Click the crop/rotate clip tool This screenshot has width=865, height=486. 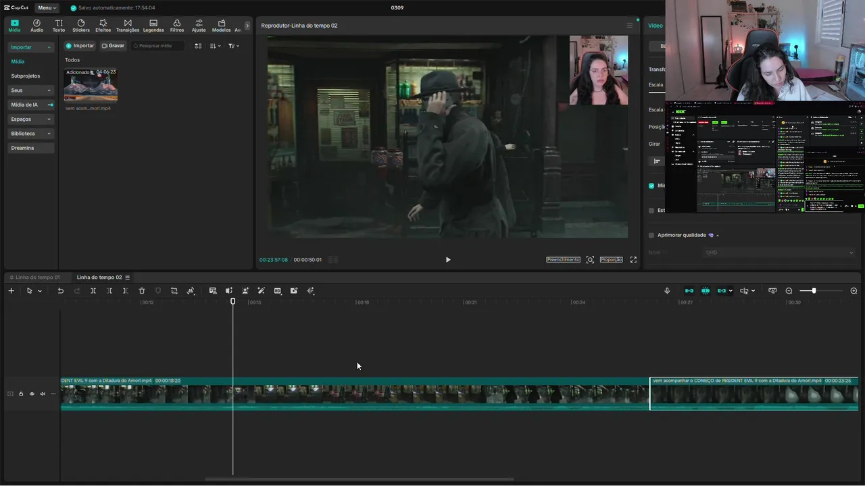coord(174,291)
